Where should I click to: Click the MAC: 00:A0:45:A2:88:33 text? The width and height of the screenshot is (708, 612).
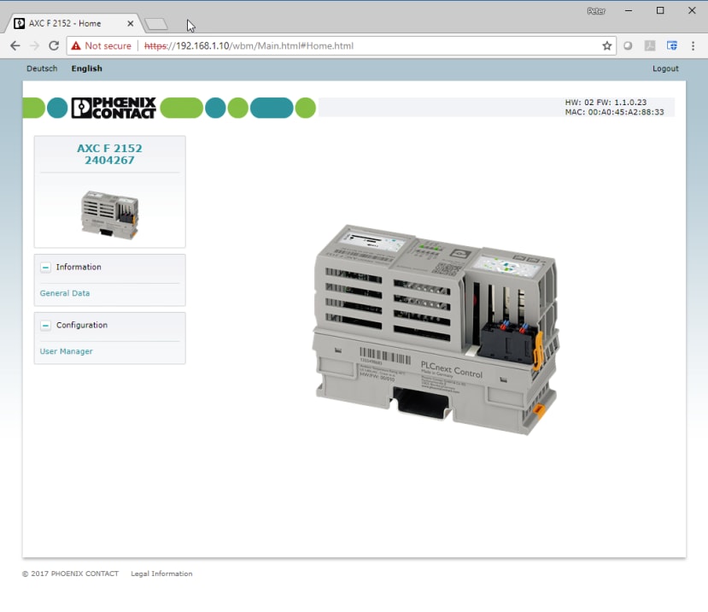[614, 112]
